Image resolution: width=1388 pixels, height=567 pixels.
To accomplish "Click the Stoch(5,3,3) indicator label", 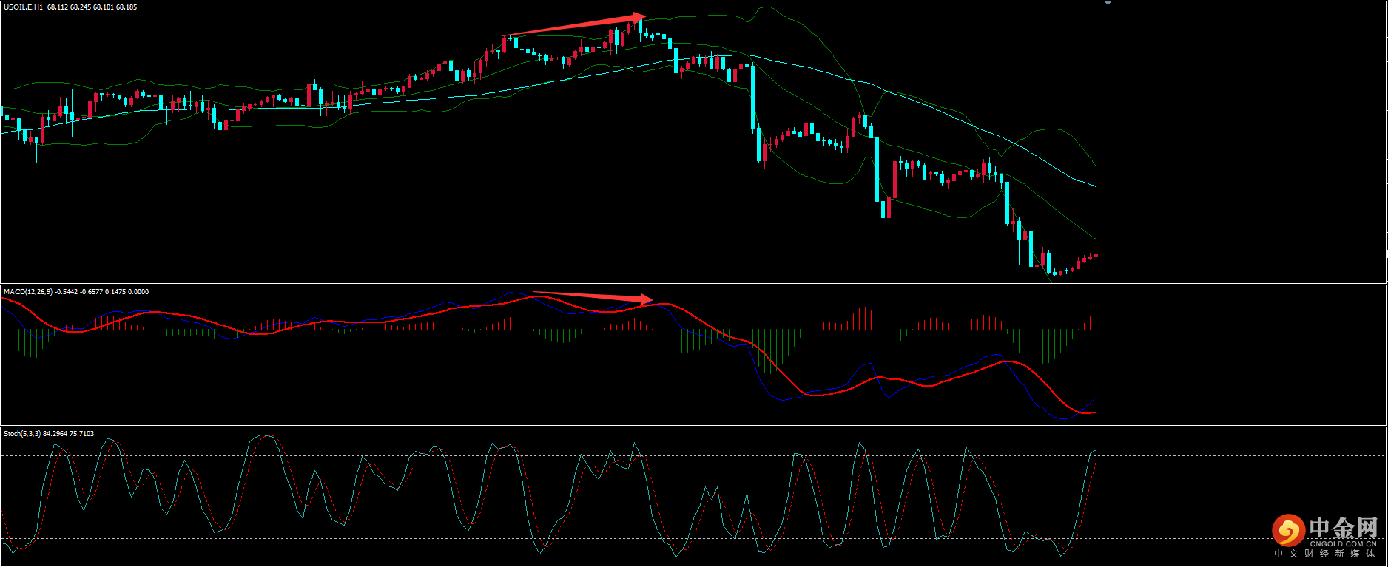I will point(22,434).
